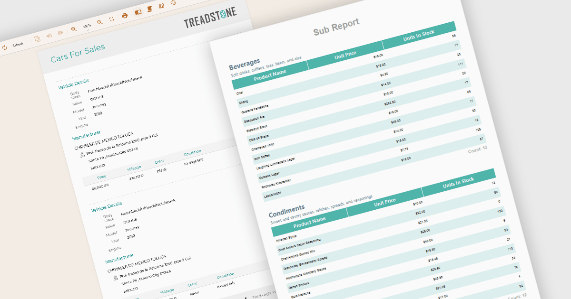Click Units In Stock header in Condiments table
This screenshot has width=571, height=299.
[458, 183]
